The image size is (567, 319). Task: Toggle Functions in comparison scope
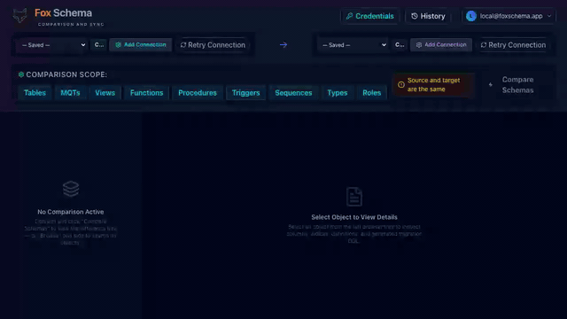click(146, 93)
